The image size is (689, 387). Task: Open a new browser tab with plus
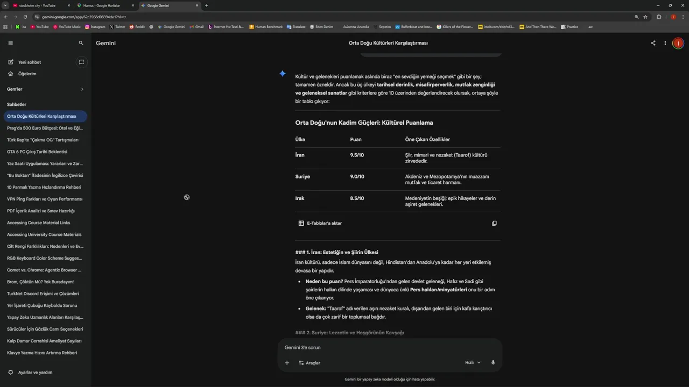207,5
